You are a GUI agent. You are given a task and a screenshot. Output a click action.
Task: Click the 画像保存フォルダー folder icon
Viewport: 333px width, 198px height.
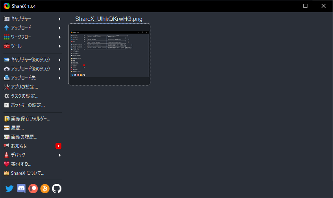[x=7, y=119]
